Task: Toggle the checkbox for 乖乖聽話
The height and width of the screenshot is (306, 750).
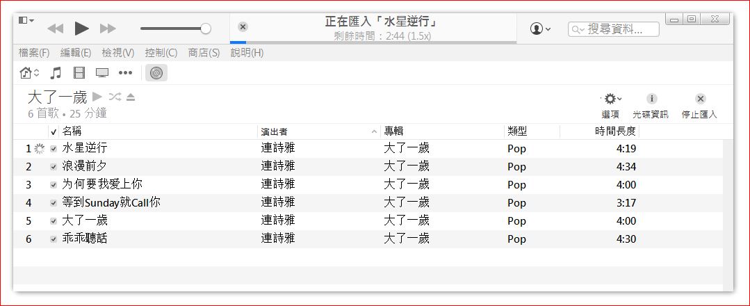Action: [54, 239]
